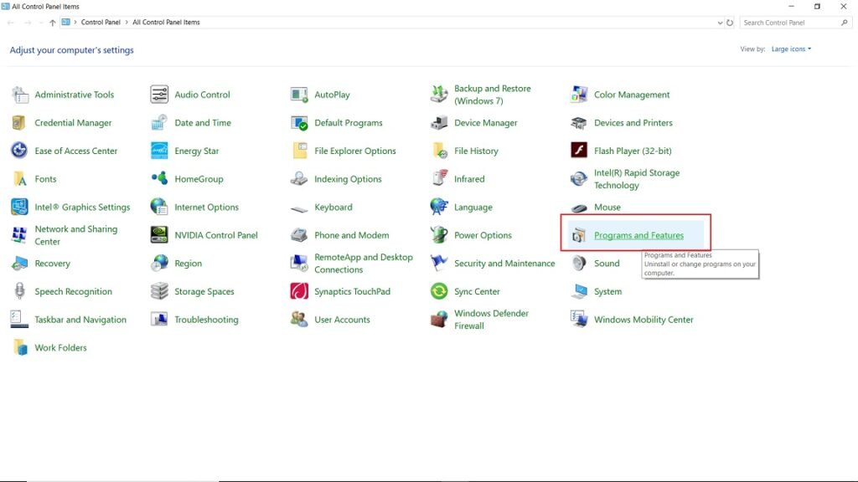The width and height of the screenshot is (858, 482).
Task: Click the Default Programs icon
Action: [299, 123]
